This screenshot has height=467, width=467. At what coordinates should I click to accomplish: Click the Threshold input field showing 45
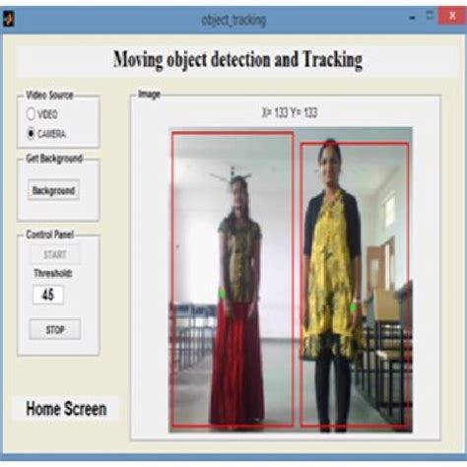pos(48,295)
